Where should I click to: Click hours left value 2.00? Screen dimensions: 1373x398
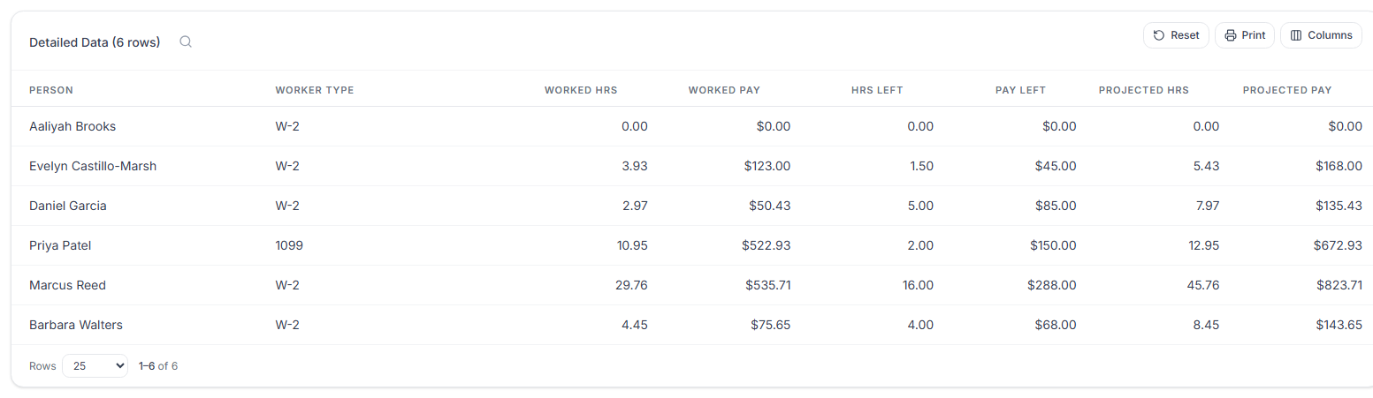pos(920,245)
